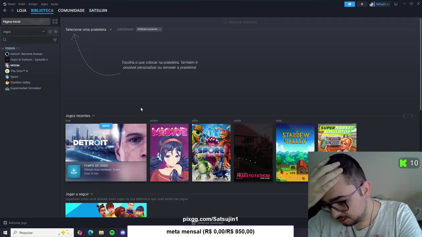Open MiSide game cover
The image size is (422, 237).
coord(169,152)
